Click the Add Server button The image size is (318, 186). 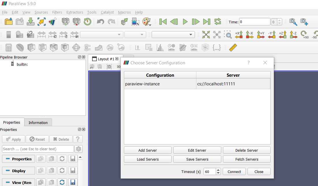148,150
